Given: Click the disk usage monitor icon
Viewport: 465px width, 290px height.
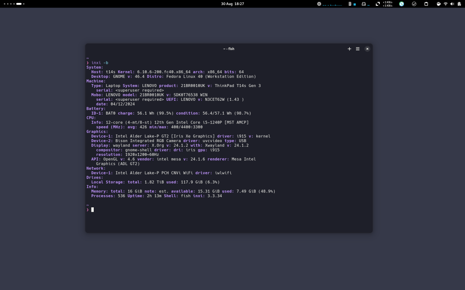Looking at the screenshot, I should pyautogui.click(x=364, y=4).
